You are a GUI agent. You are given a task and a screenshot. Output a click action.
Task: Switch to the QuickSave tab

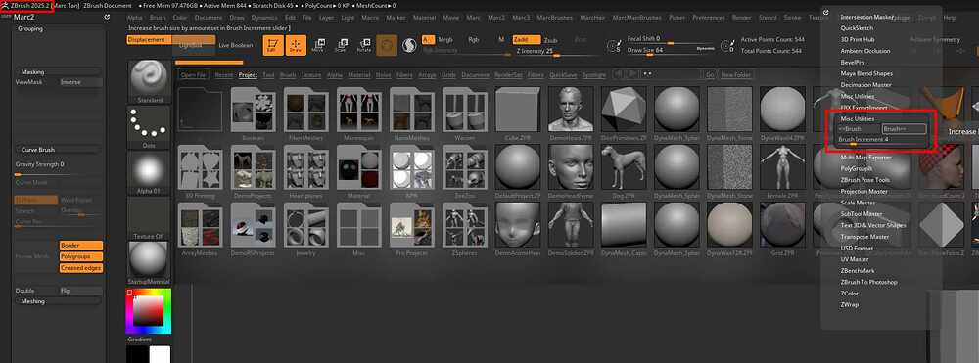click(x=563, y=74)
